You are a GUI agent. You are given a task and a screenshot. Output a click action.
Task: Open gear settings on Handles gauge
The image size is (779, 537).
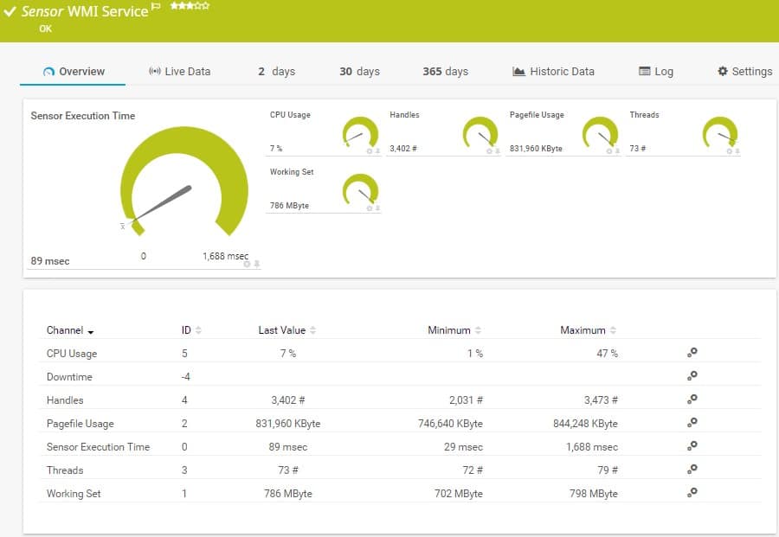click(x=489, y=150)
